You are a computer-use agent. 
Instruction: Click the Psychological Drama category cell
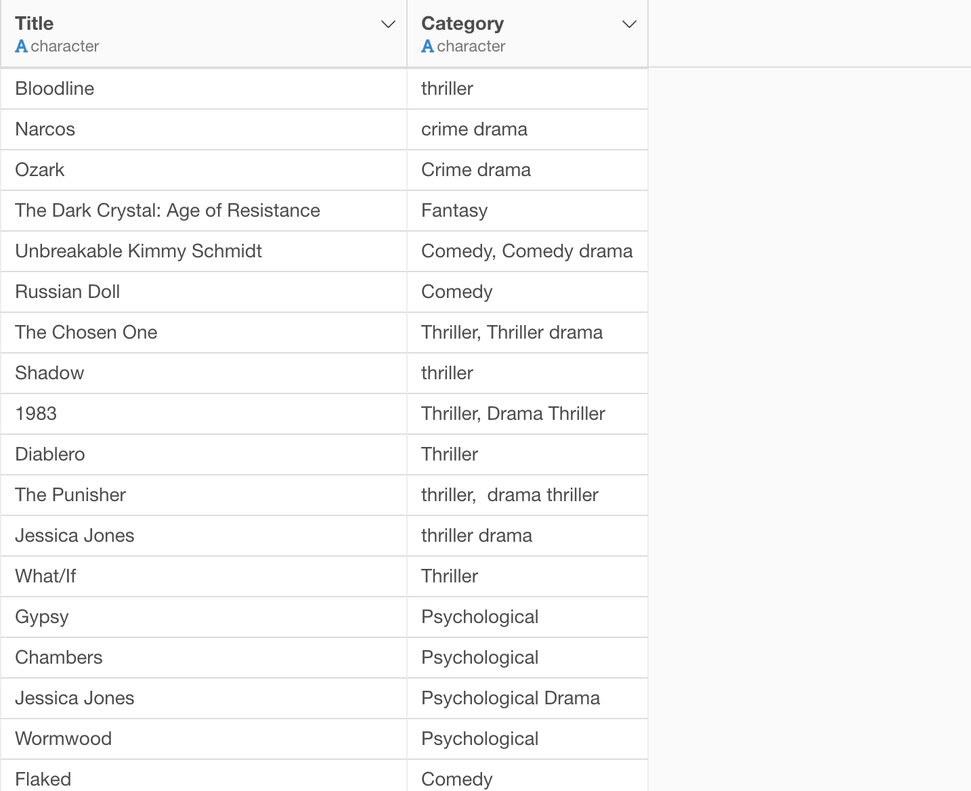click(527, 698)
